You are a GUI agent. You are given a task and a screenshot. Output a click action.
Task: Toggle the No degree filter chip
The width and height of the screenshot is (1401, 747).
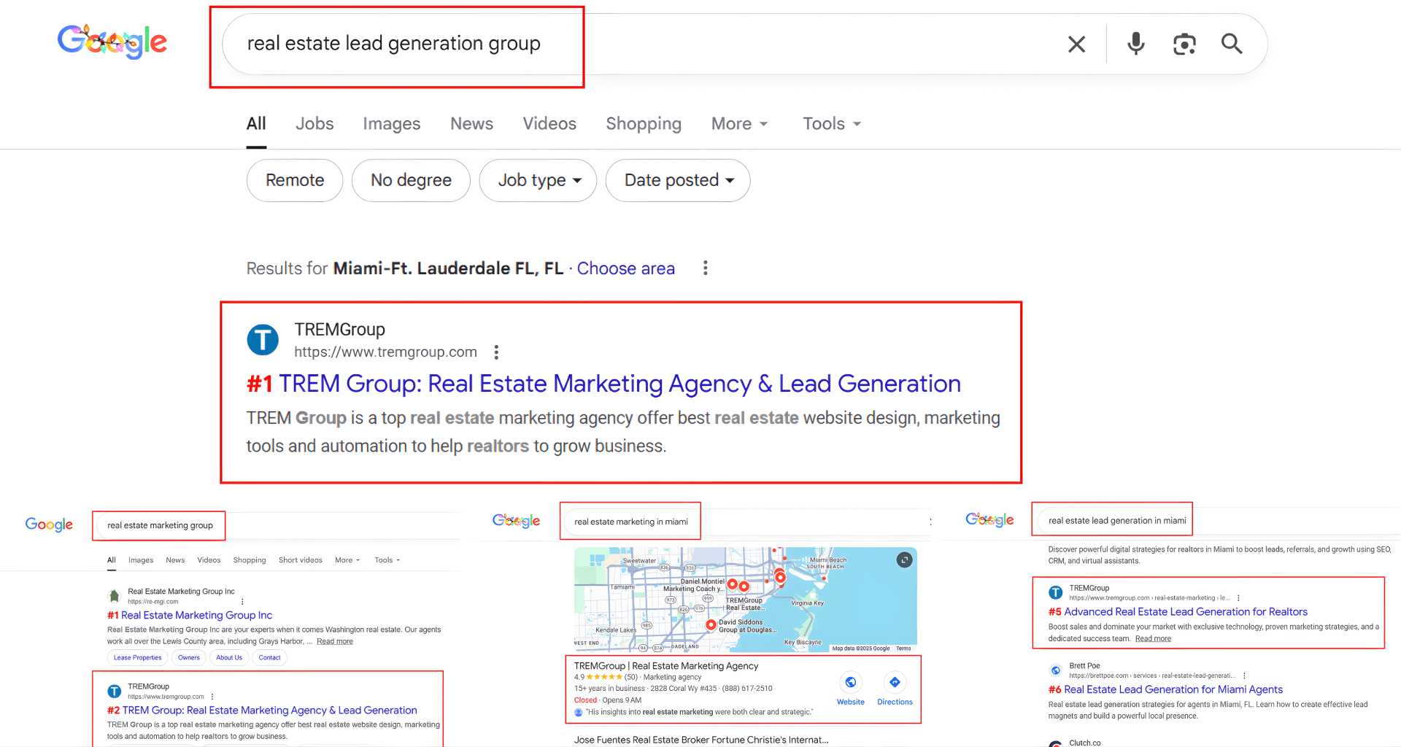pos(411,180)
